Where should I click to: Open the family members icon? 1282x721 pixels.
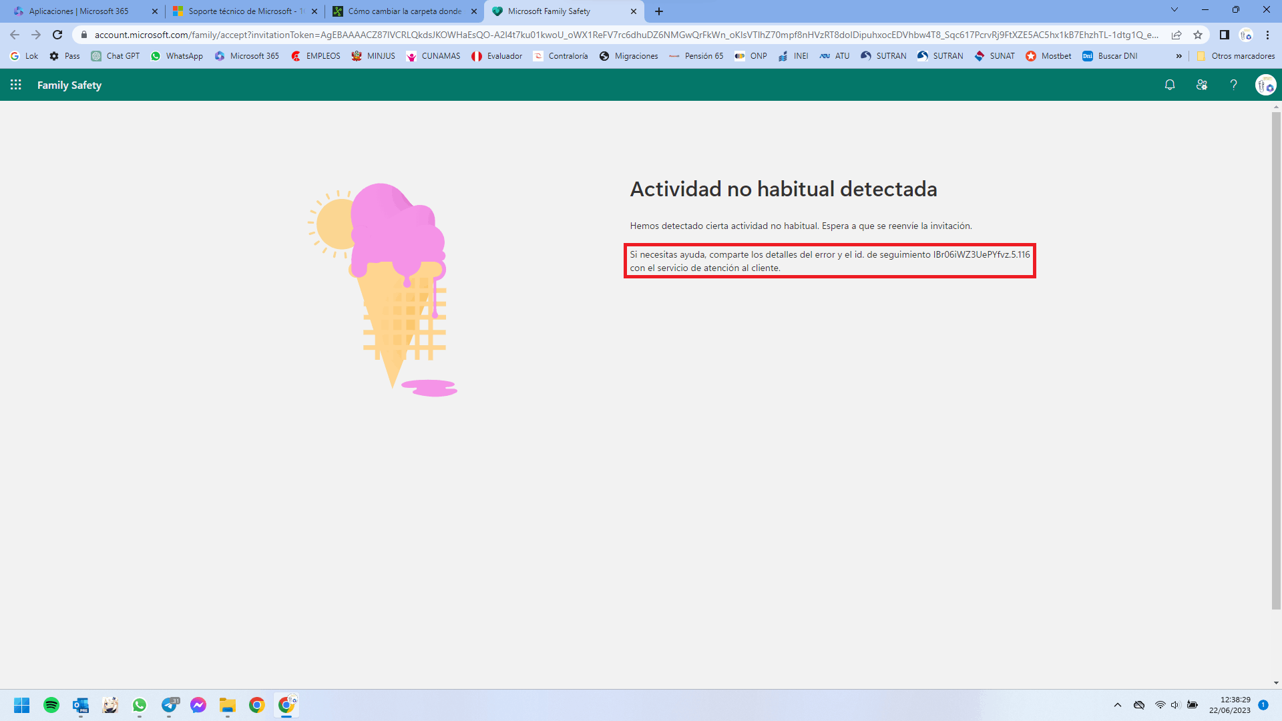1202,85
